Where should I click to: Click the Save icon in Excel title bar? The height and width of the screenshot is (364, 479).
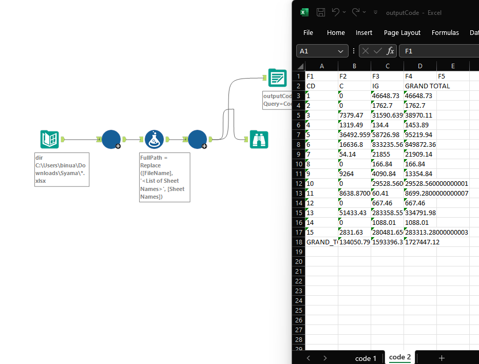point(321,12)
